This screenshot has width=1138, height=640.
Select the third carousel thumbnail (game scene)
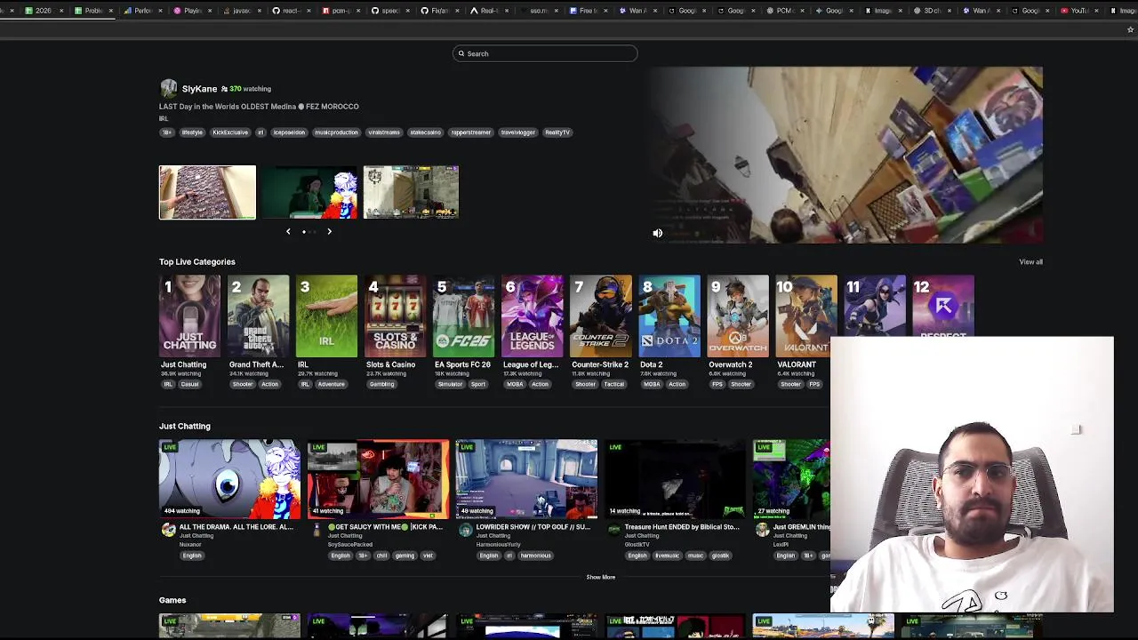(x=411, y=192)
